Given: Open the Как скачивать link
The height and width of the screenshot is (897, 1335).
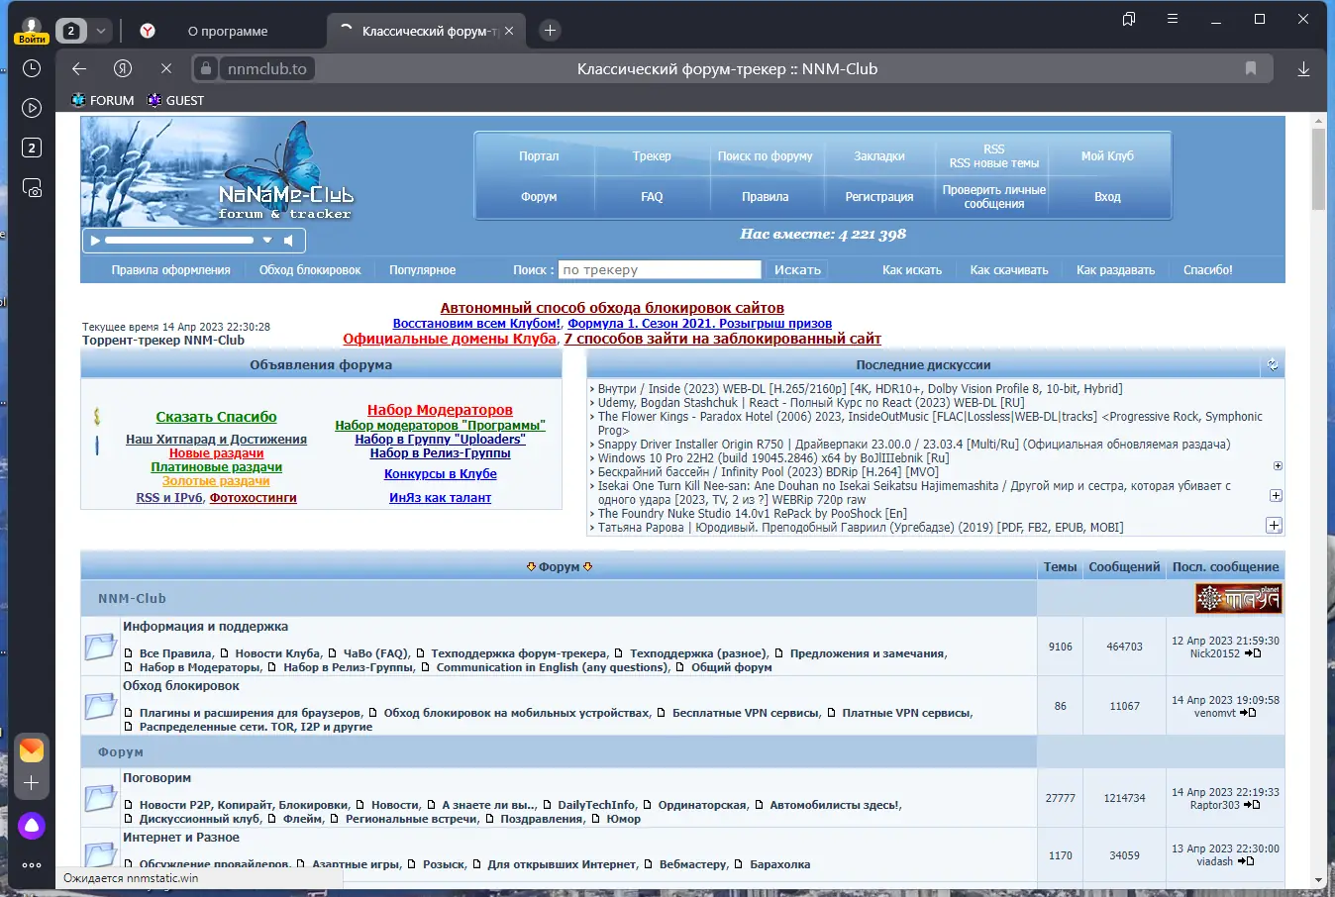Looking at the screenshot, I should point(1009,270).
